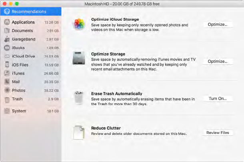
Task: Click the Review Files button
Action: click(218, 133)
